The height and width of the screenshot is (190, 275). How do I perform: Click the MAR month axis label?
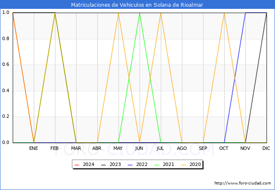pyautogui.click(x=76, y=148)
